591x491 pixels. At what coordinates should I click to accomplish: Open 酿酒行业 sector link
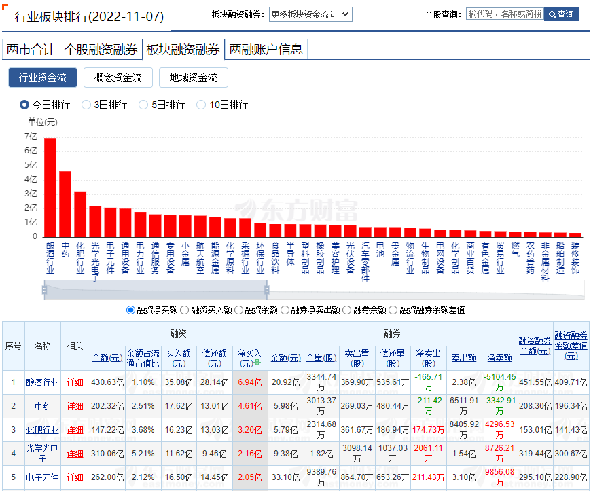[x=43, y=382]
